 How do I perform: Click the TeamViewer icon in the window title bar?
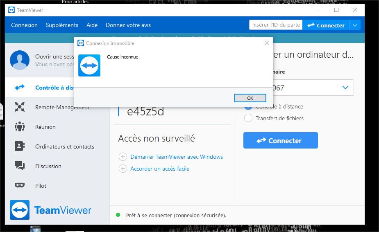[x=11, y=10]
